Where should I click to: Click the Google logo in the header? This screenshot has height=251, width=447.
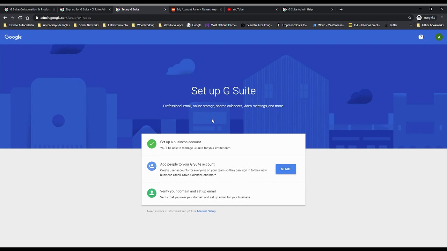click(x=13, y=37)
